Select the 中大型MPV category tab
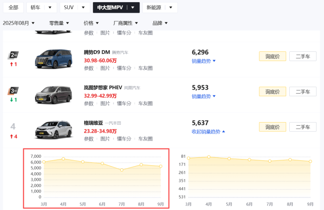 pyautogui.click(x=110, y=7)
